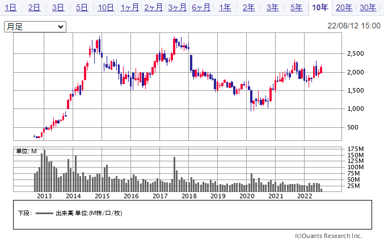
Task: Click the 100M volume axis label
Action: pos(356,167)
